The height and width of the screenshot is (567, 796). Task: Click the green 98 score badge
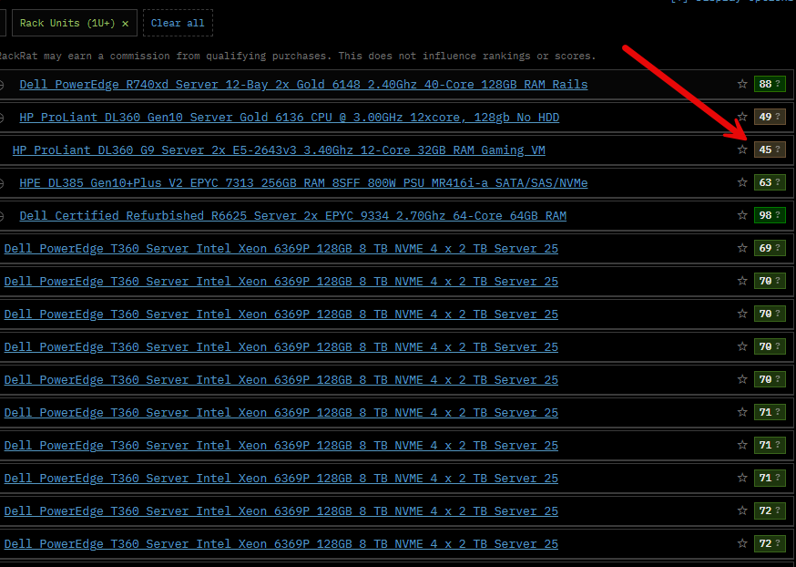770,215
